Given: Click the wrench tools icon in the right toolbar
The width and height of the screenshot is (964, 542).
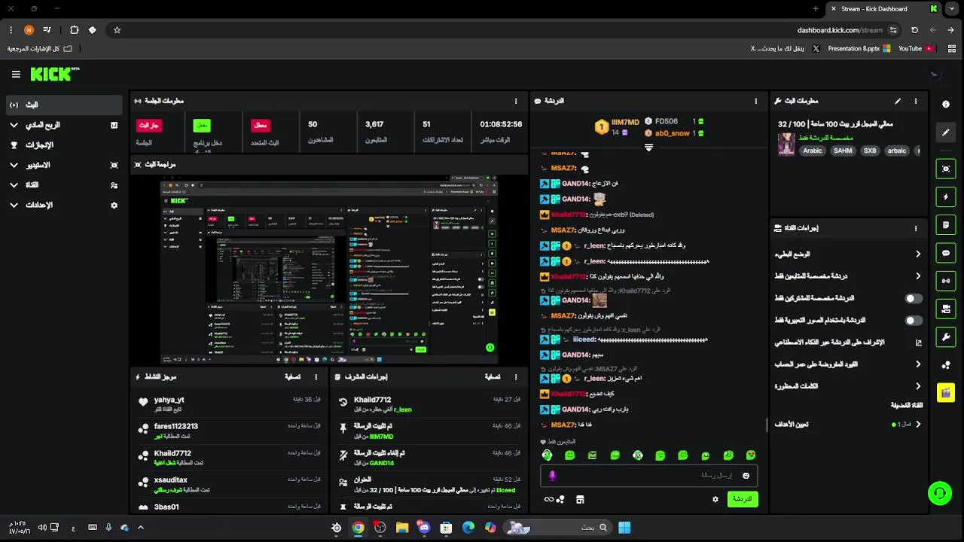Looking at the screenshot, I should (x=946, y=336).
